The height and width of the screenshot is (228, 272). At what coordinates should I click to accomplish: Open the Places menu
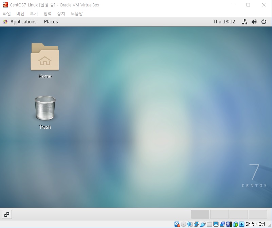click(x=51, y=22)
